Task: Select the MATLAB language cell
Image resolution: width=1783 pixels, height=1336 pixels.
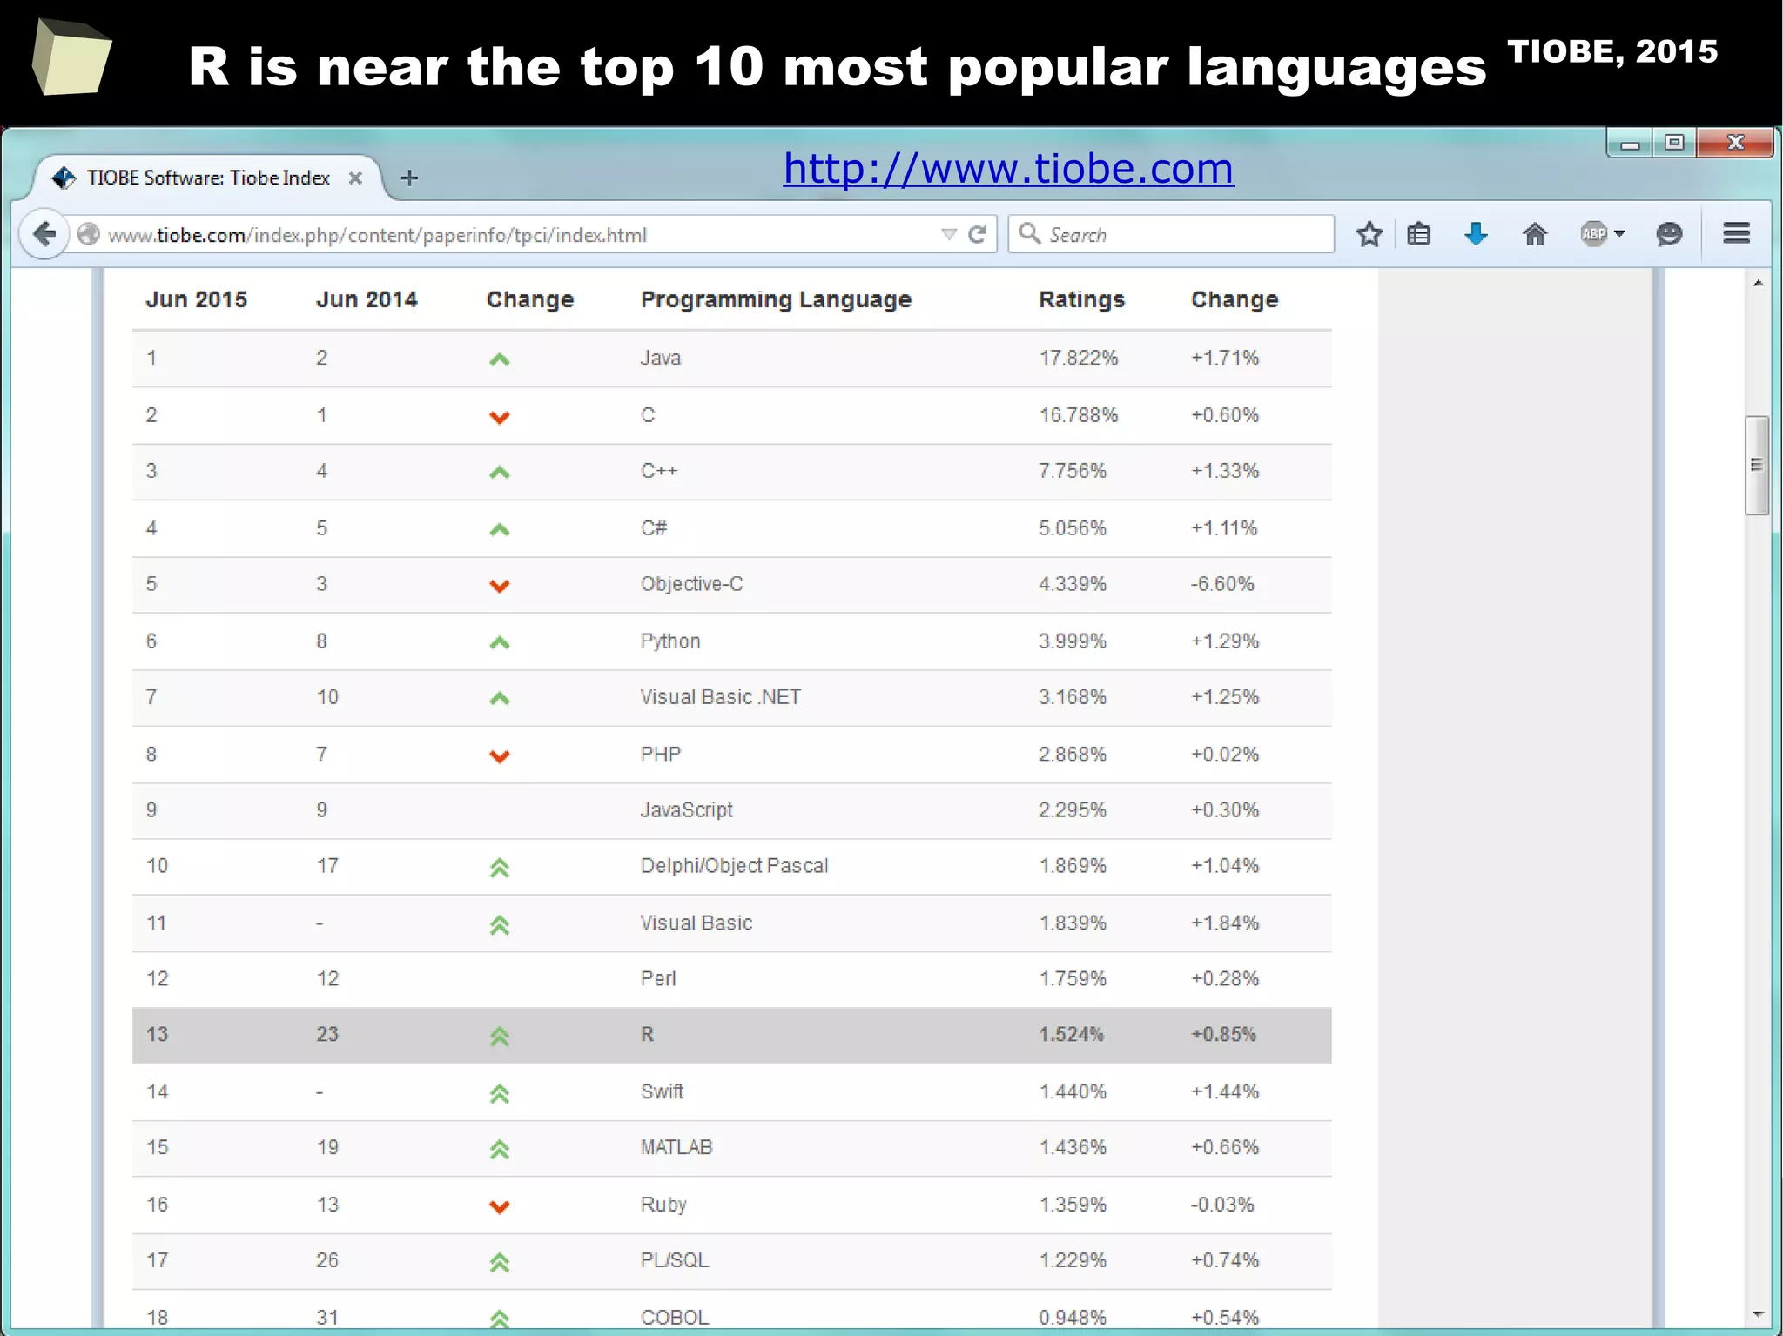Action: click(676, 1147)
